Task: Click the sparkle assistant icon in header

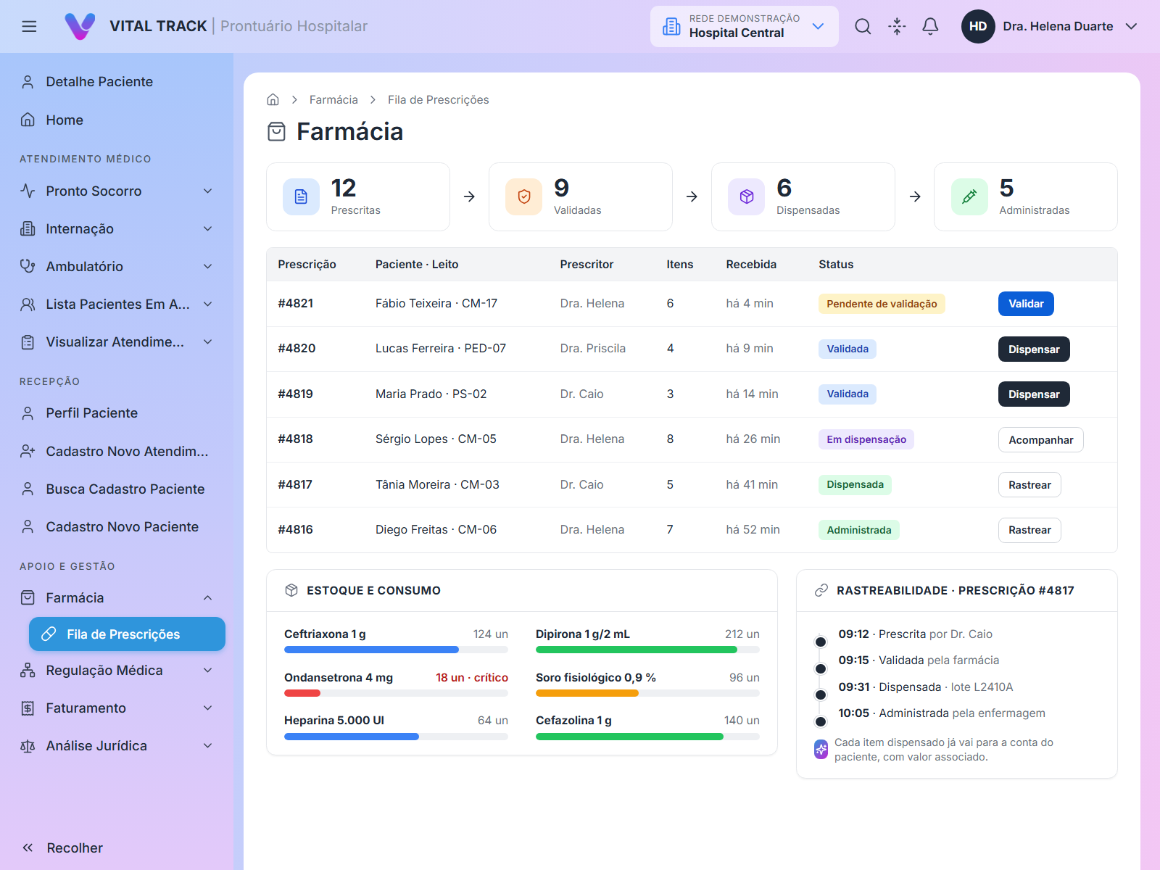Action: click(897, 26)
